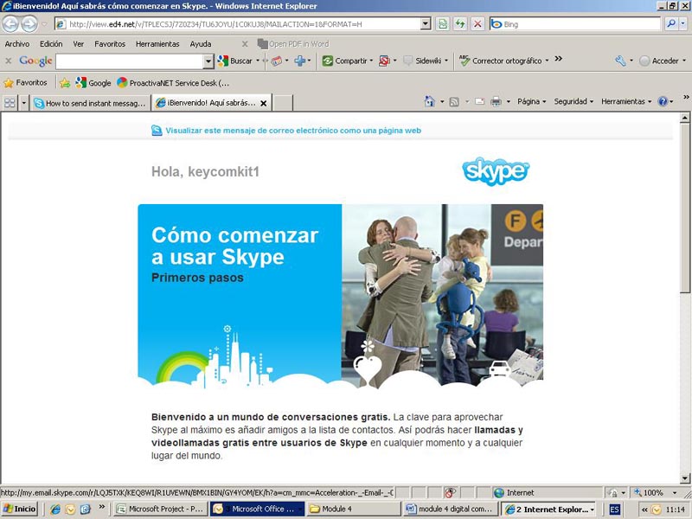
Task: Expand the tab list dropdown arrow
Action: point(24,103)
